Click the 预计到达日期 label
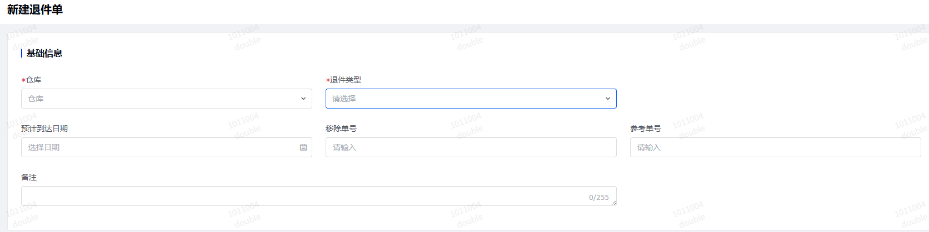This screenshot has height=232, width=929. point(44,128)
